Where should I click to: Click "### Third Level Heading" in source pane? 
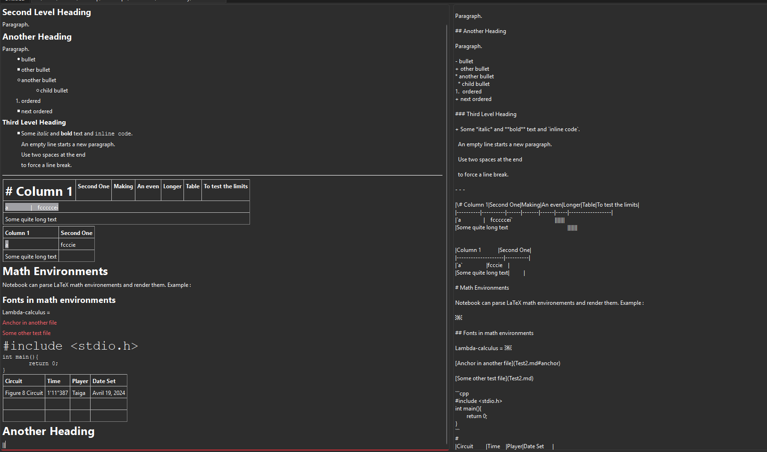point(485,114)
